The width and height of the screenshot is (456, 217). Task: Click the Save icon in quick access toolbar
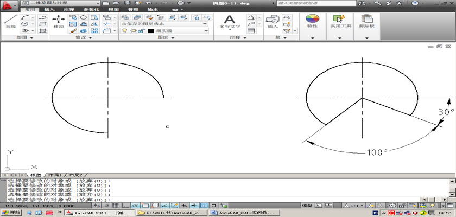127,3
